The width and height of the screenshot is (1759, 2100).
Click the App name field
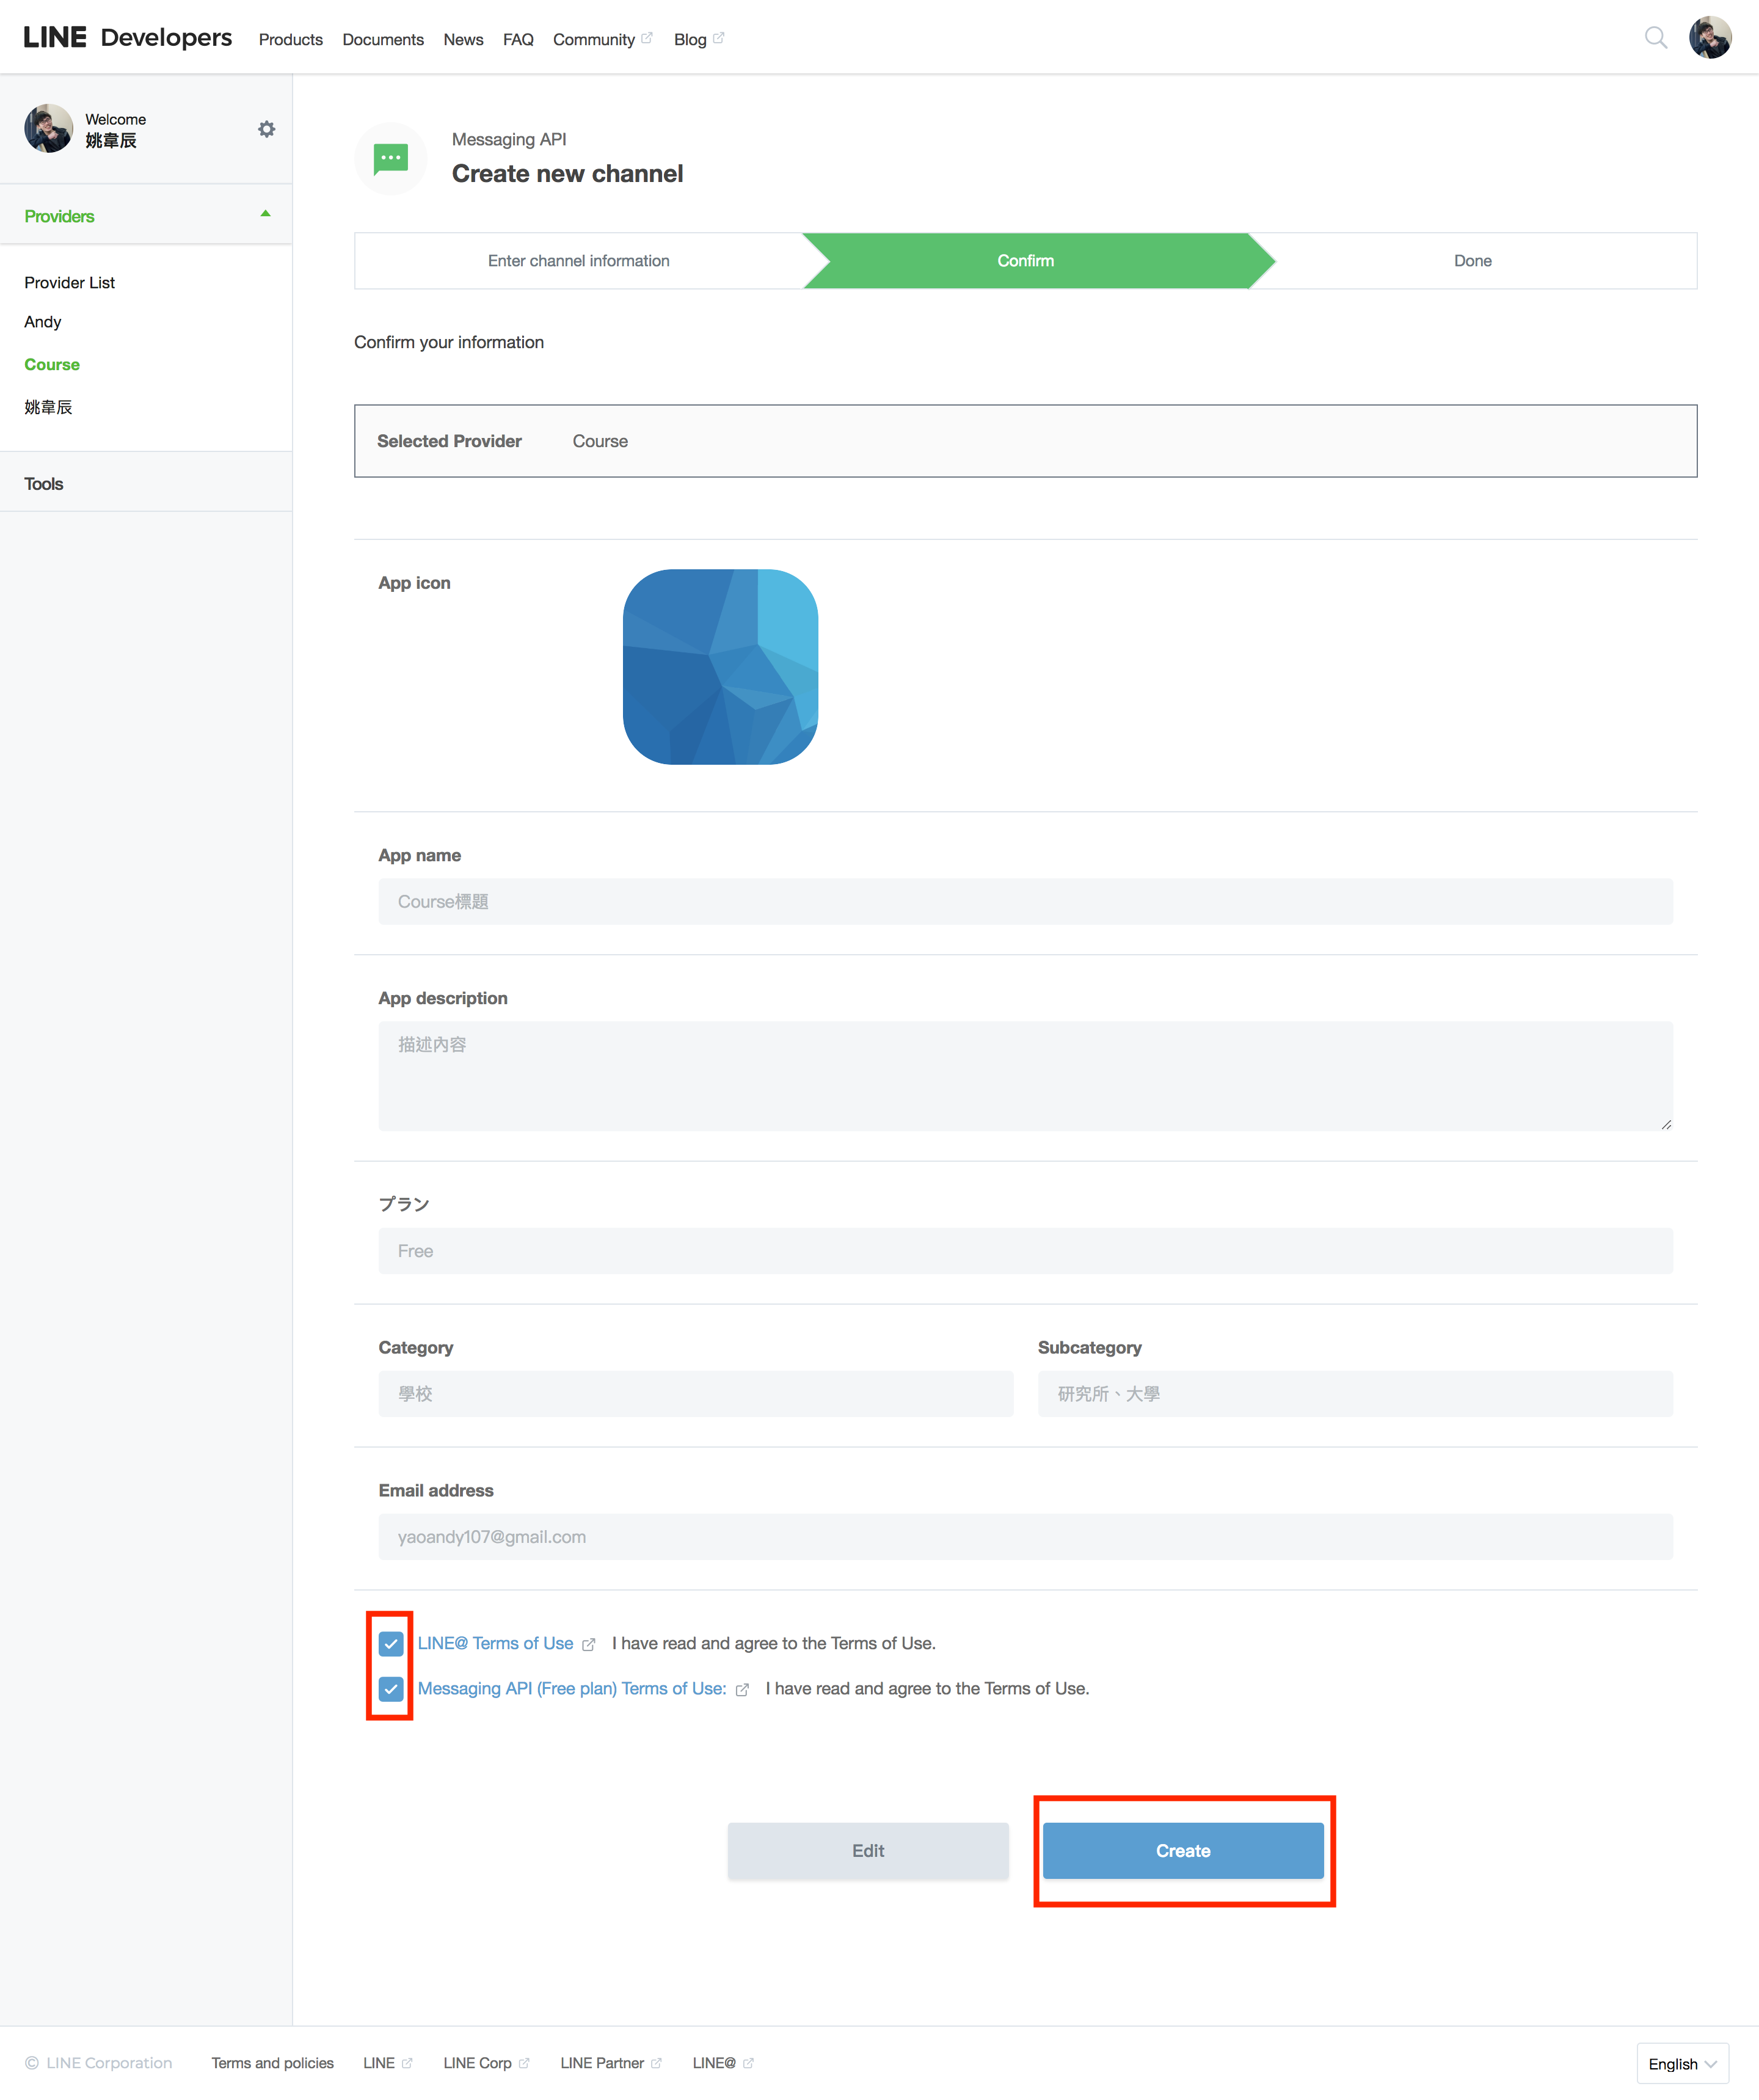pos(1024,901)
